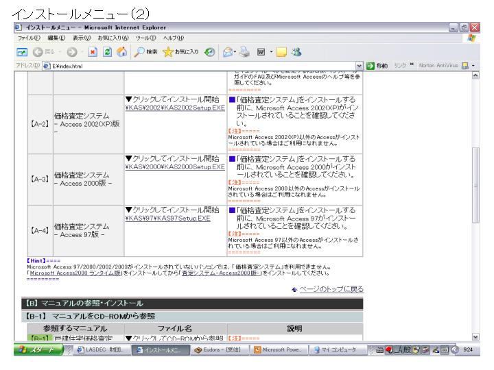Viewport: 494px width, 370px height.
Task: Click the 参照するマニュアル column header
Action: 75,328
